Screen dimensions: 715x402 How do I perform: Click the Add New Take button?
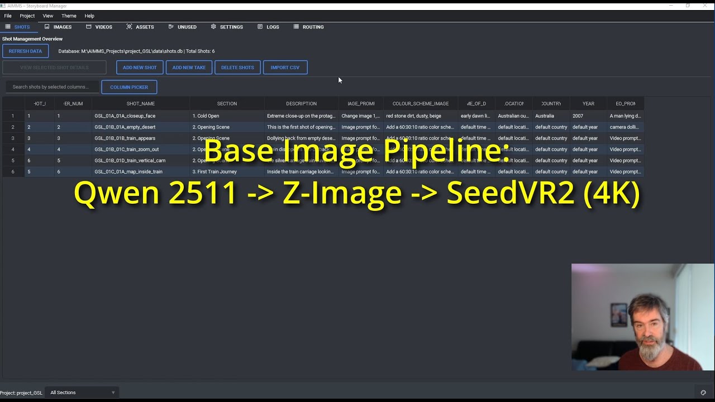(189, 68)
